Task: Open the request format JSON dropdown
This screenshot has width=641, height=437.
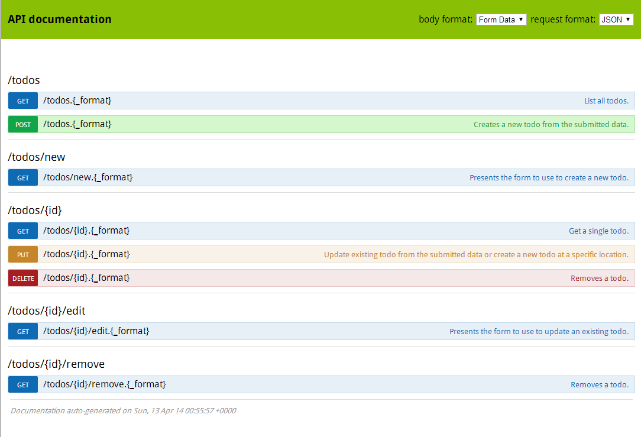Action: [616, 20]
